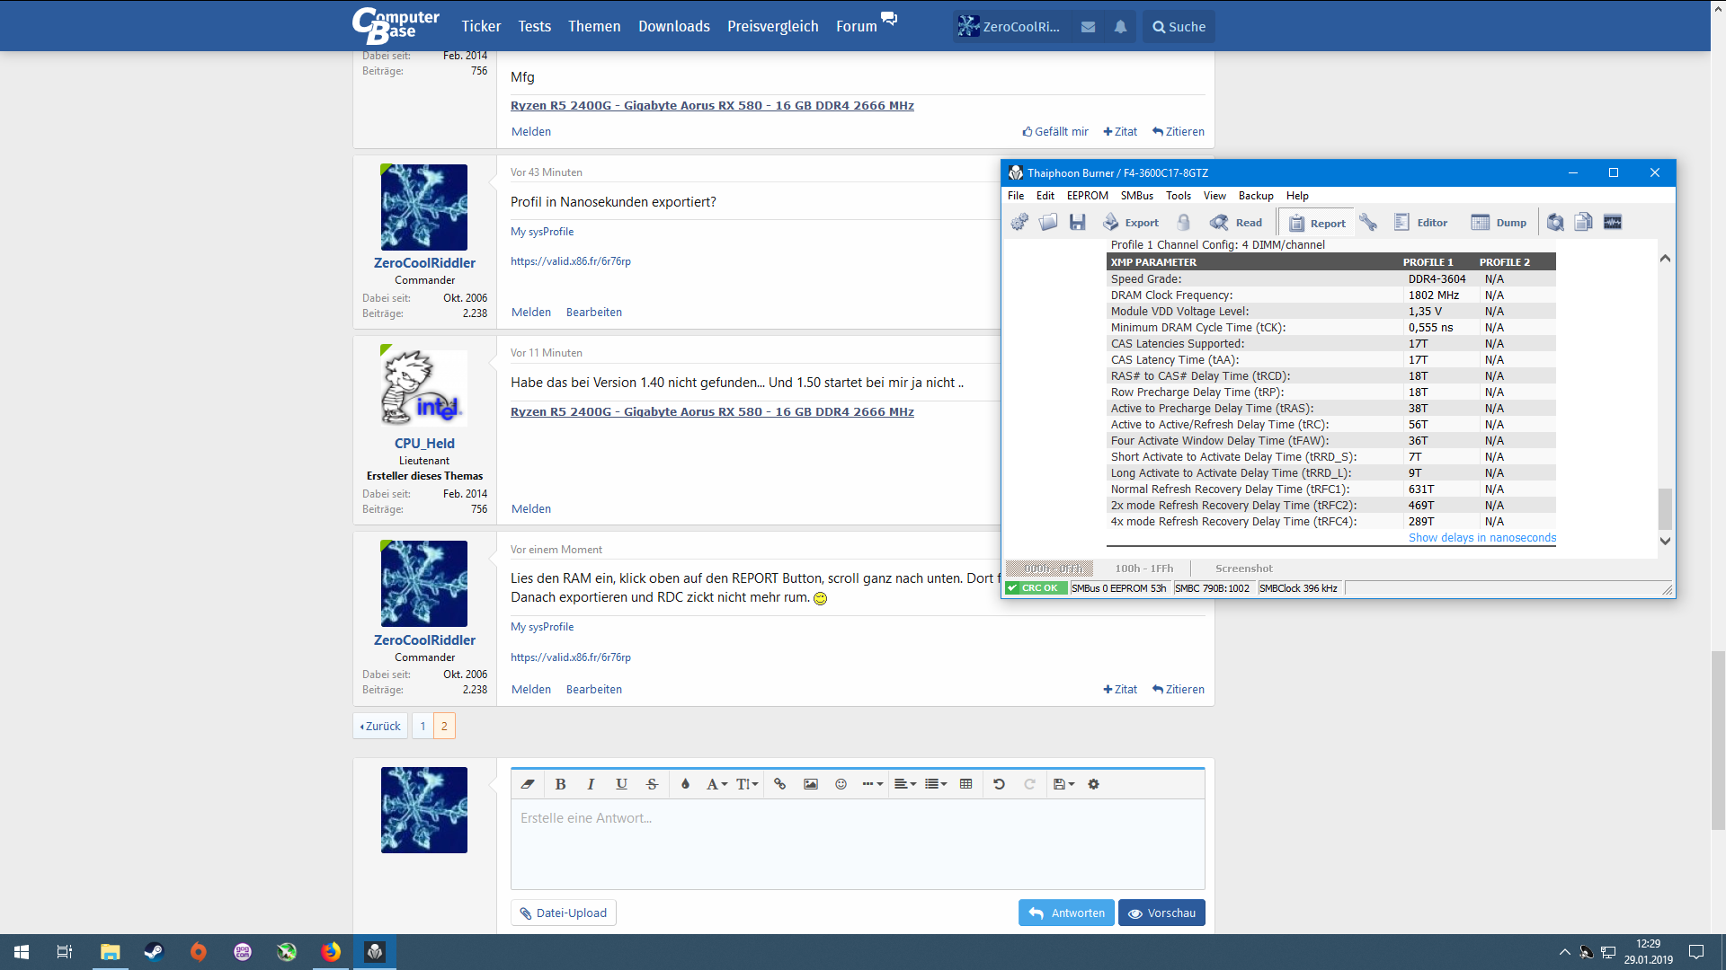This screenshot has height=970, width=1726.
Task: Expand the list style dropdown in the editor
Action: pyautogui.click(x=935, y=784)
